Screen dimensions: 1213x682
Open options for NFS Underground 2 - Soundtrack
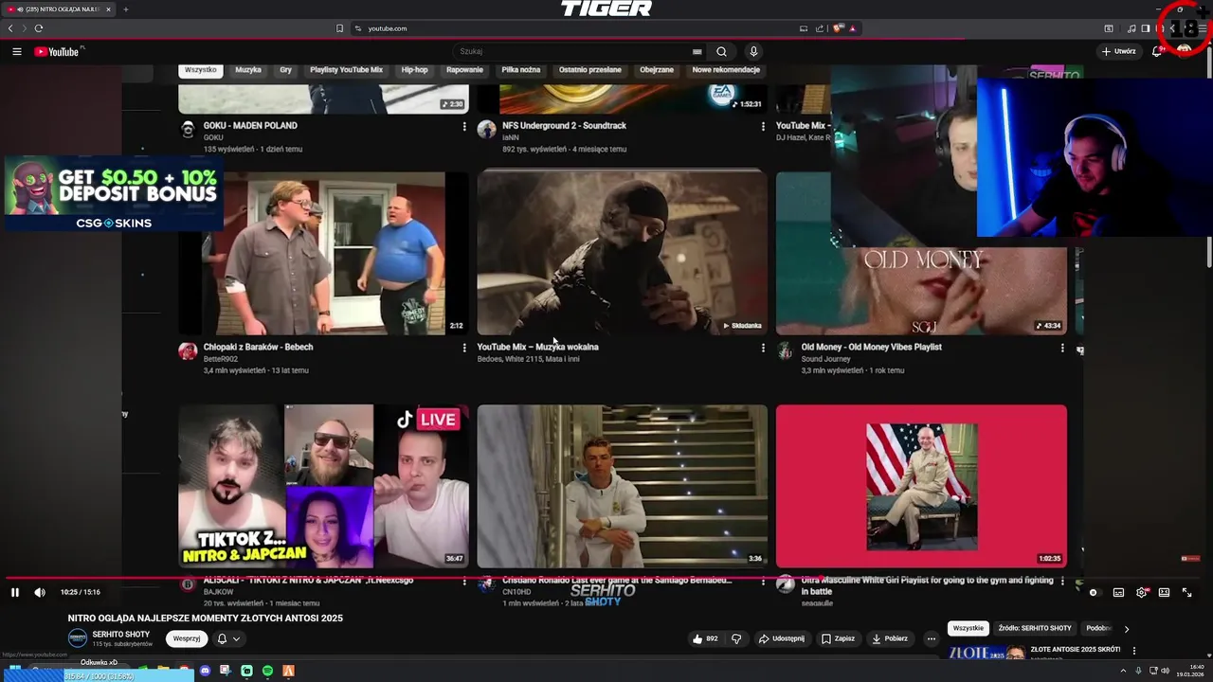pyautogui.click(x=763, y=126)
